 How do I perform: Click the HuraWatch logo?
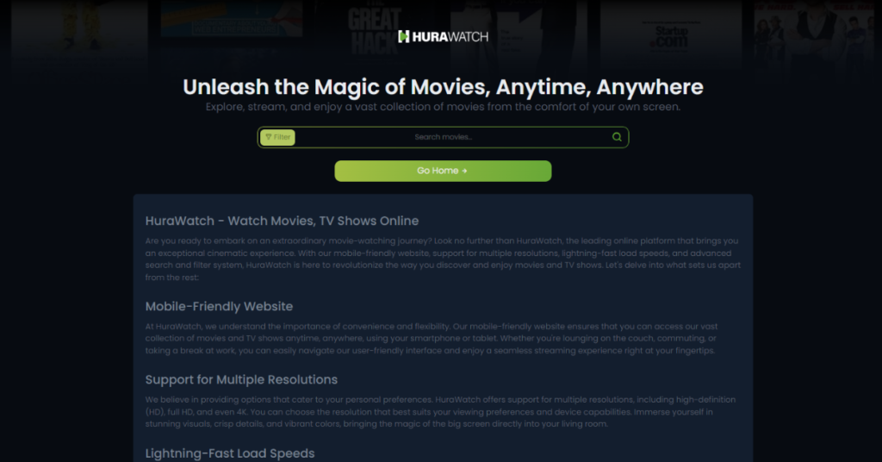(x=443, y=36)
